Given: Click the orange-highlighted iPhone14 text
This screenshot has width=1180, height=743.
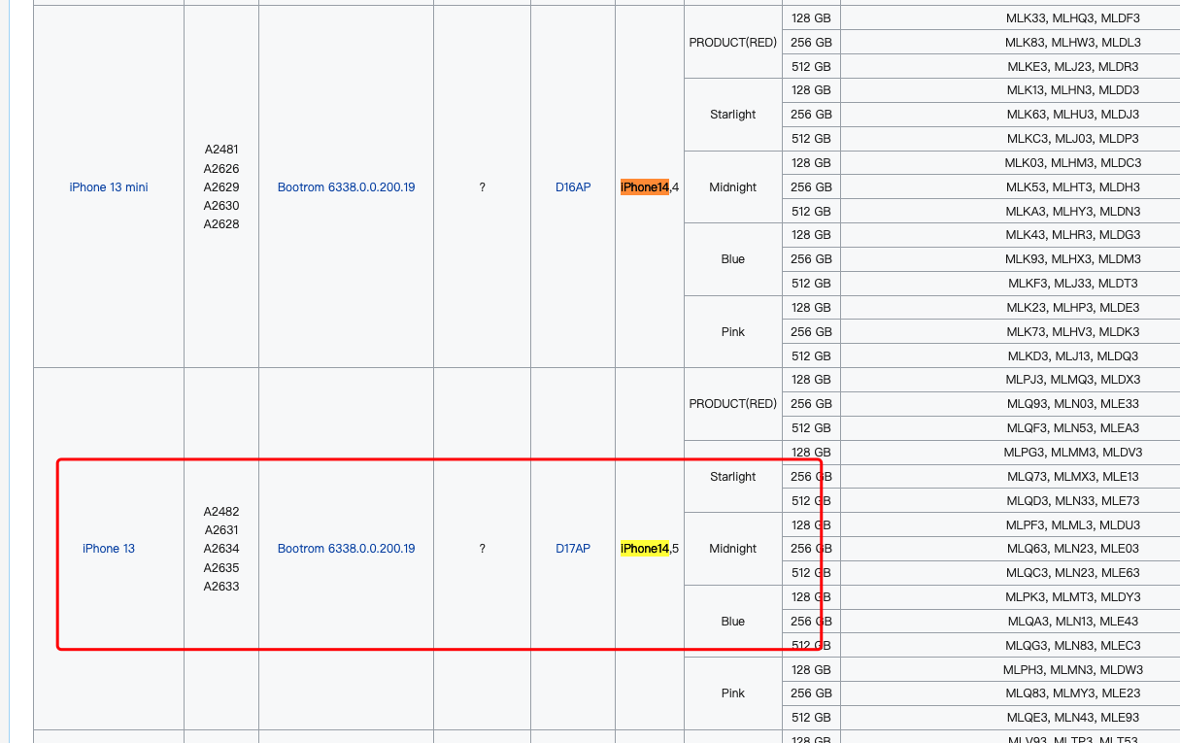Looking at the screenshot, I should point(645,187).
